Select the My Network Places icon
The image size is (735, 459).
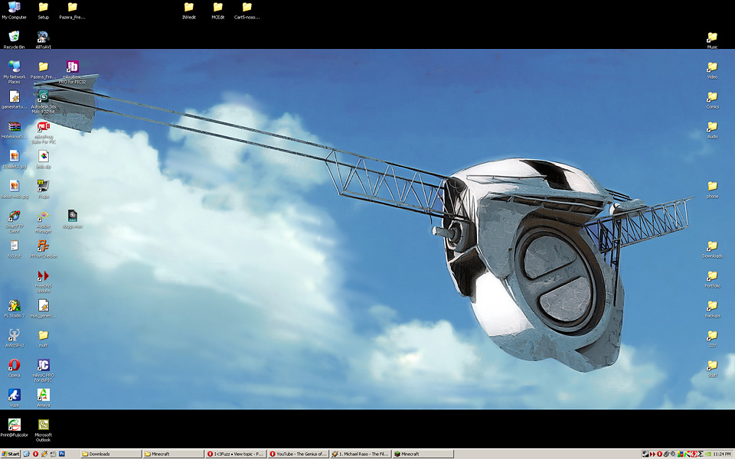pyautogui.click(x=14, y=67)
